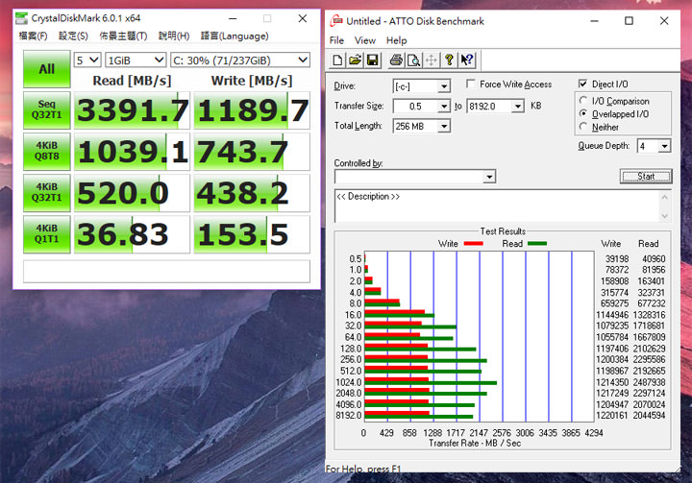Image resolution: width=692 pixels, height=483 pixels.
Task: Open the Total Length 256 MB dropdown
Action: tap(443, 126)
